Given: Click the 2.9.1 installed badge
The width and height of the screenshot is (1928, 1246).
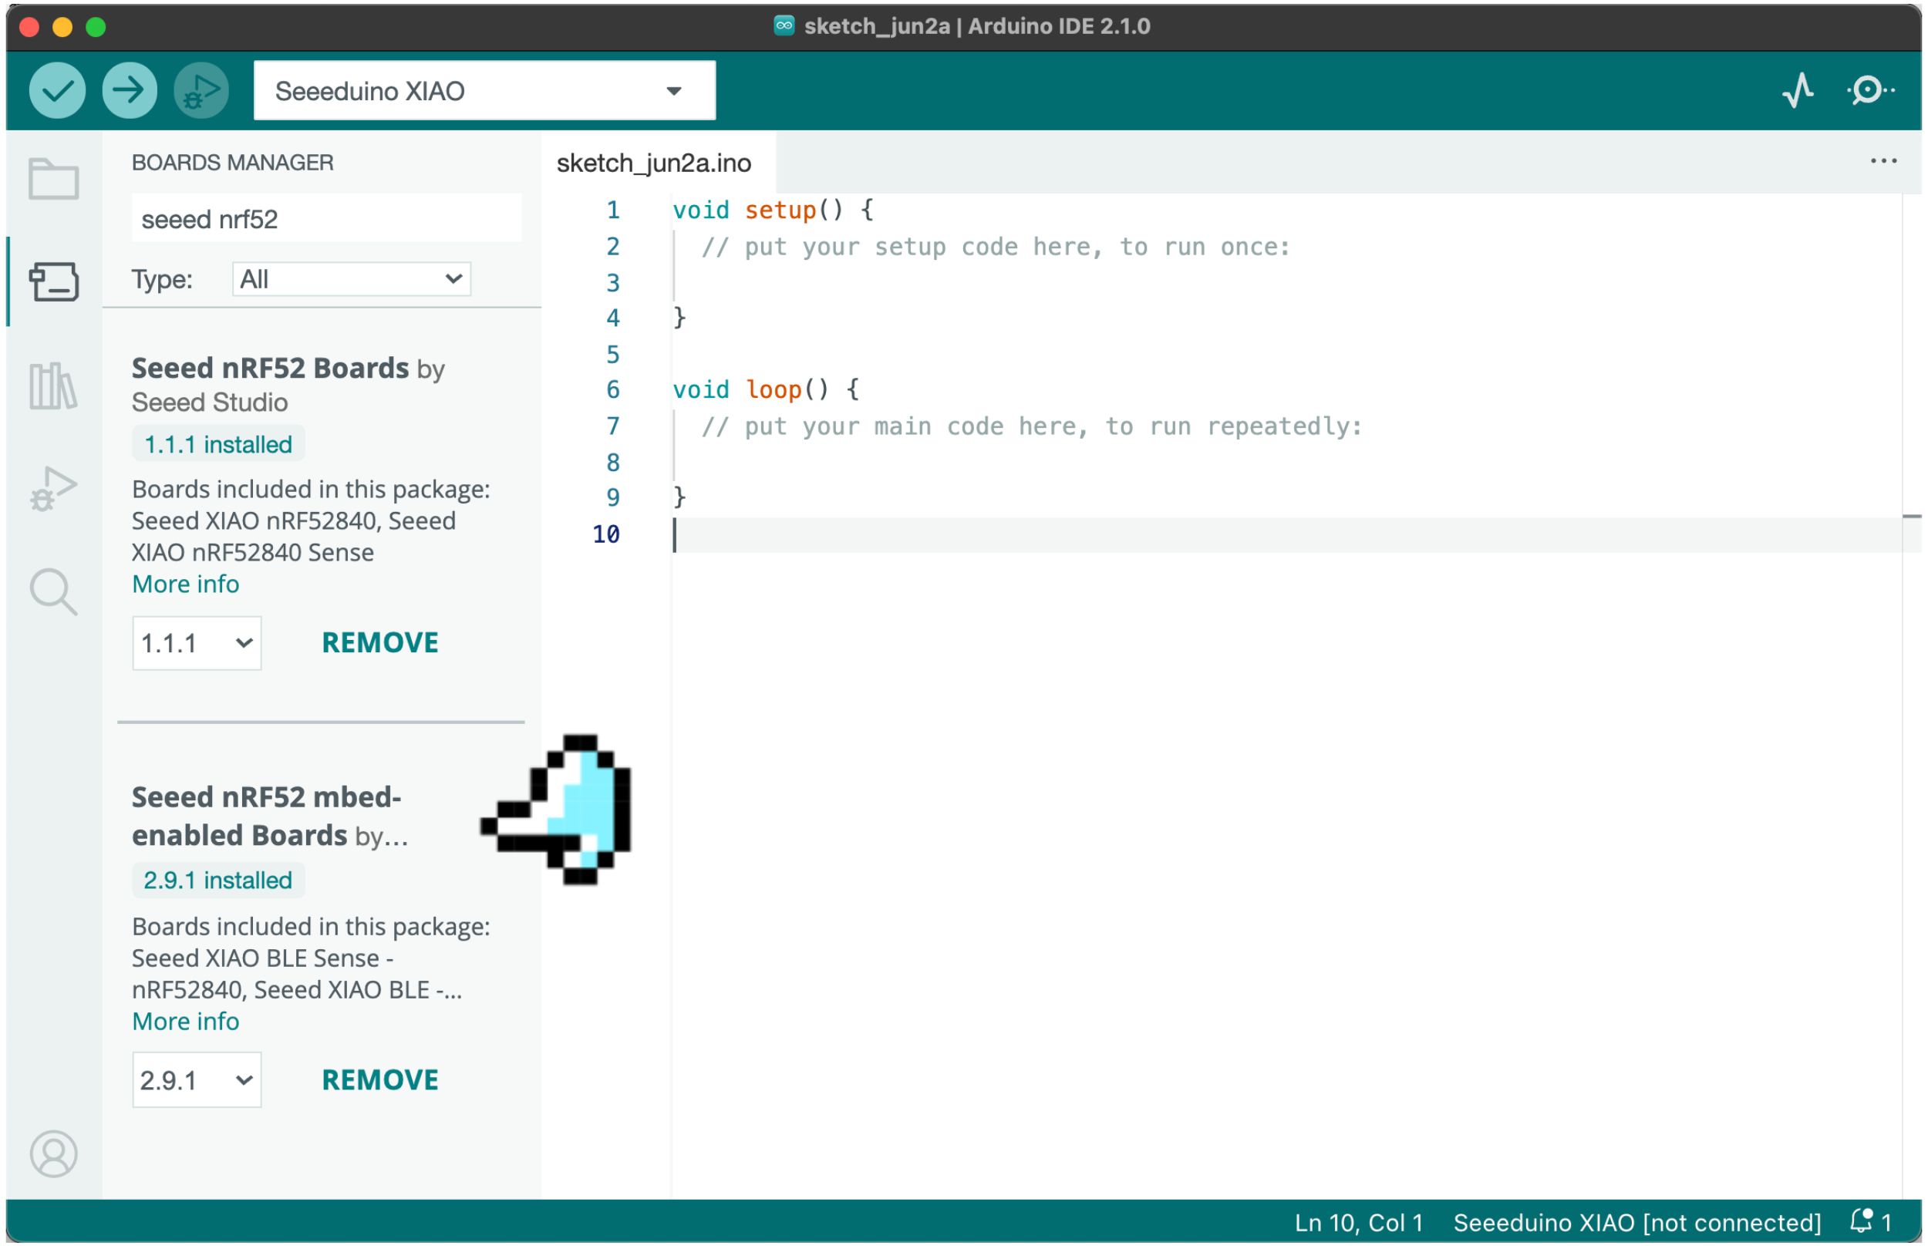Looking at the screenshot, I should tap(217, 880).
